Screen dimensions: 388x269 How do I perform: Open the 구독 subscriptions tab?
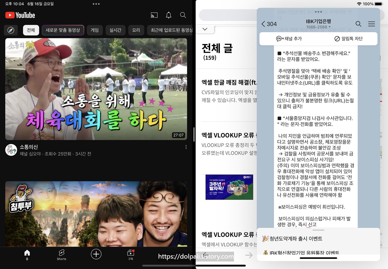(x=131, y=255)
